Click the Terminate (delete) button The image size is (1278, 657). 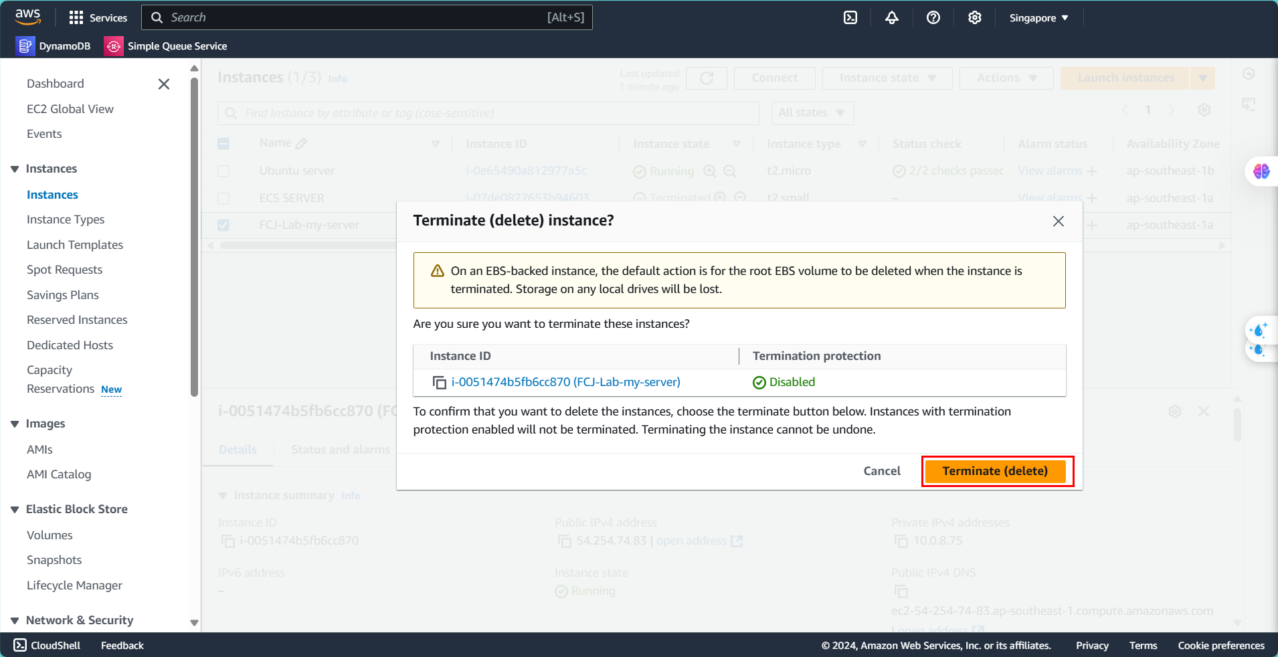pyautogui.click(x=995, y=471)
